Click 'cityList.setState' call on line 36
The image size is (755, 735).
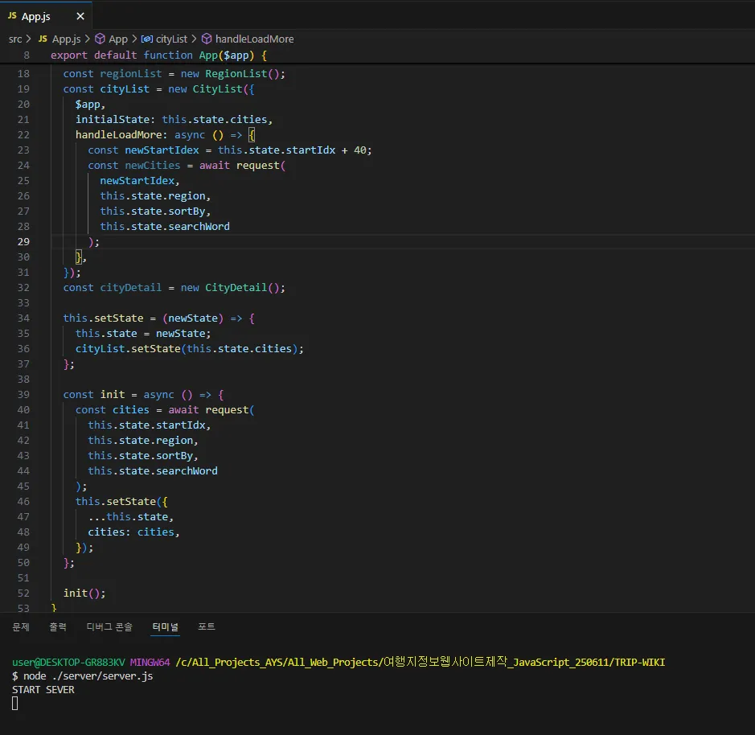[x=128, y=349]
